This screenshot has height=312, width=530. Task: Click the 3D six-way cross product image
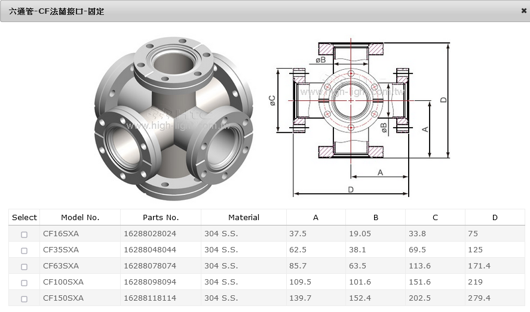point(173,118)
